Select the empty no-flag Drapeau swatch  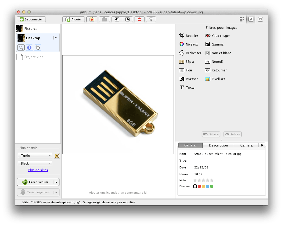195,186
